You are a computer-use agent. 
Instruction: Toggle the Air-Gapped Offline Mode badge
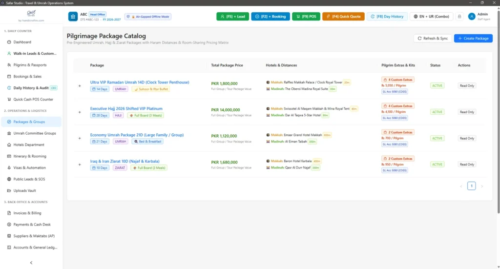click(148, 17)
